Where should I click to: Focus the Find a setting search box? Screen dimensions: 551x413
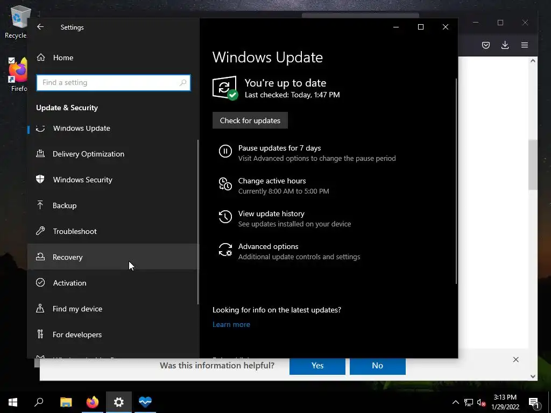(113, 83)
